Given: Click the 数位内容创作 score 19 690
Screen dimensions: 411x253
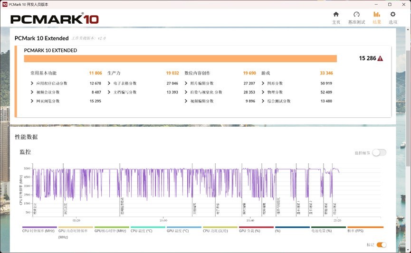Looking at the screenshot, I should 249,73.
